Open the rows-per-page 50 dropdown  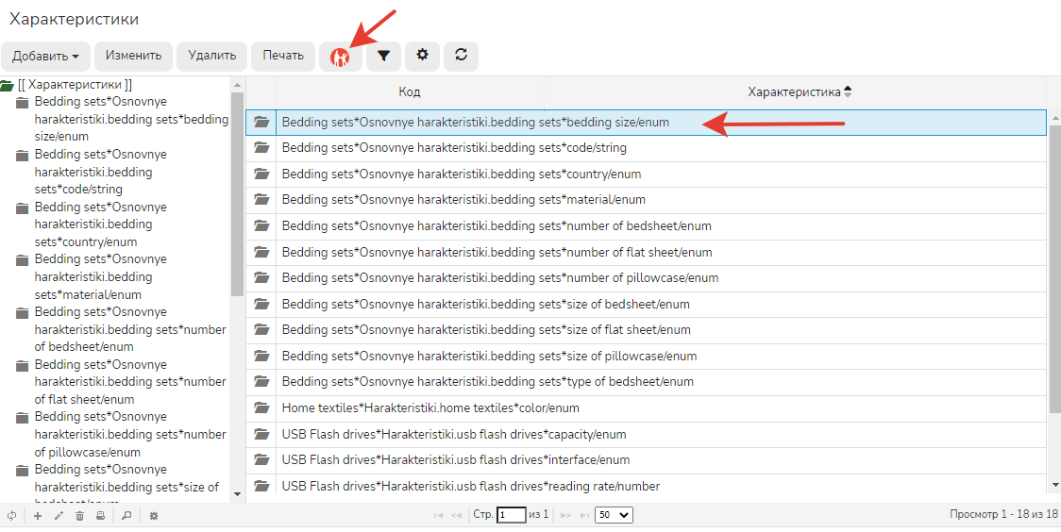click(x=614, y=515)
